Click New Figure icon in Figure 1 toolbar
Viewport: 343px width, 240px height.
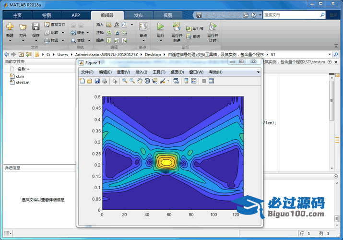point(82,81)
